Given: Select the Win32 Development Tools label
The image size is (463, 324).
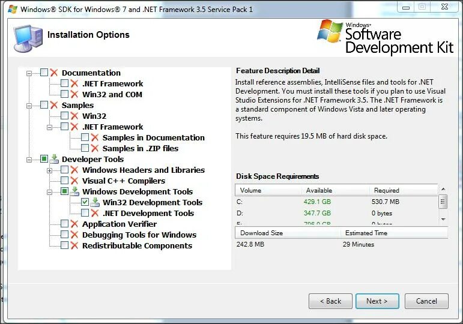Looking at the screenshot, I should 153,202.
